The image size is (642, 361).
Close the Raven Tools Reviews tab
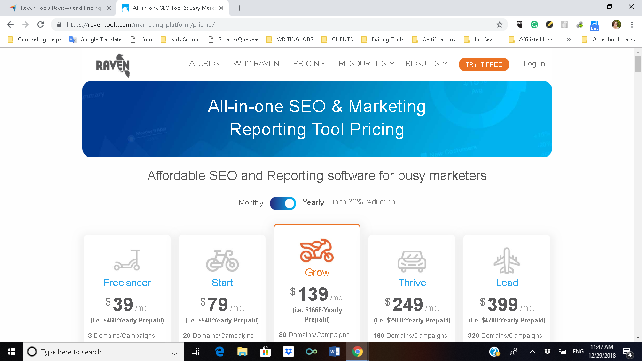(x=109, y=8)
